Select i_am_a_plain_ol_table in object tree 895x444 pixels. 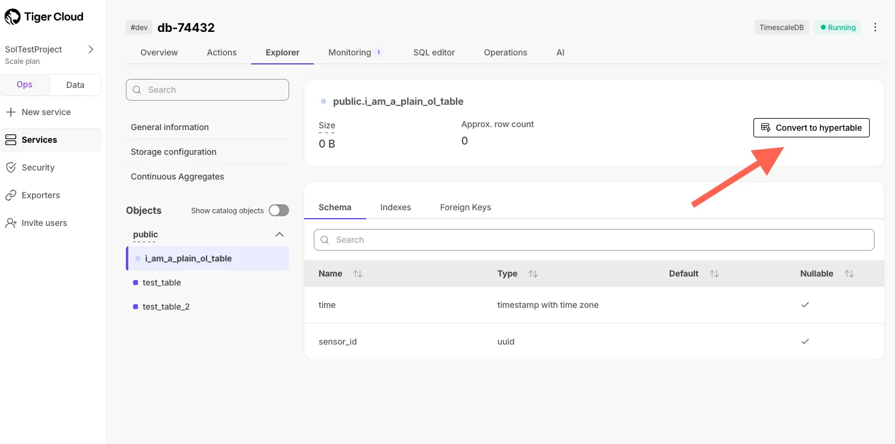click(207, 258)
